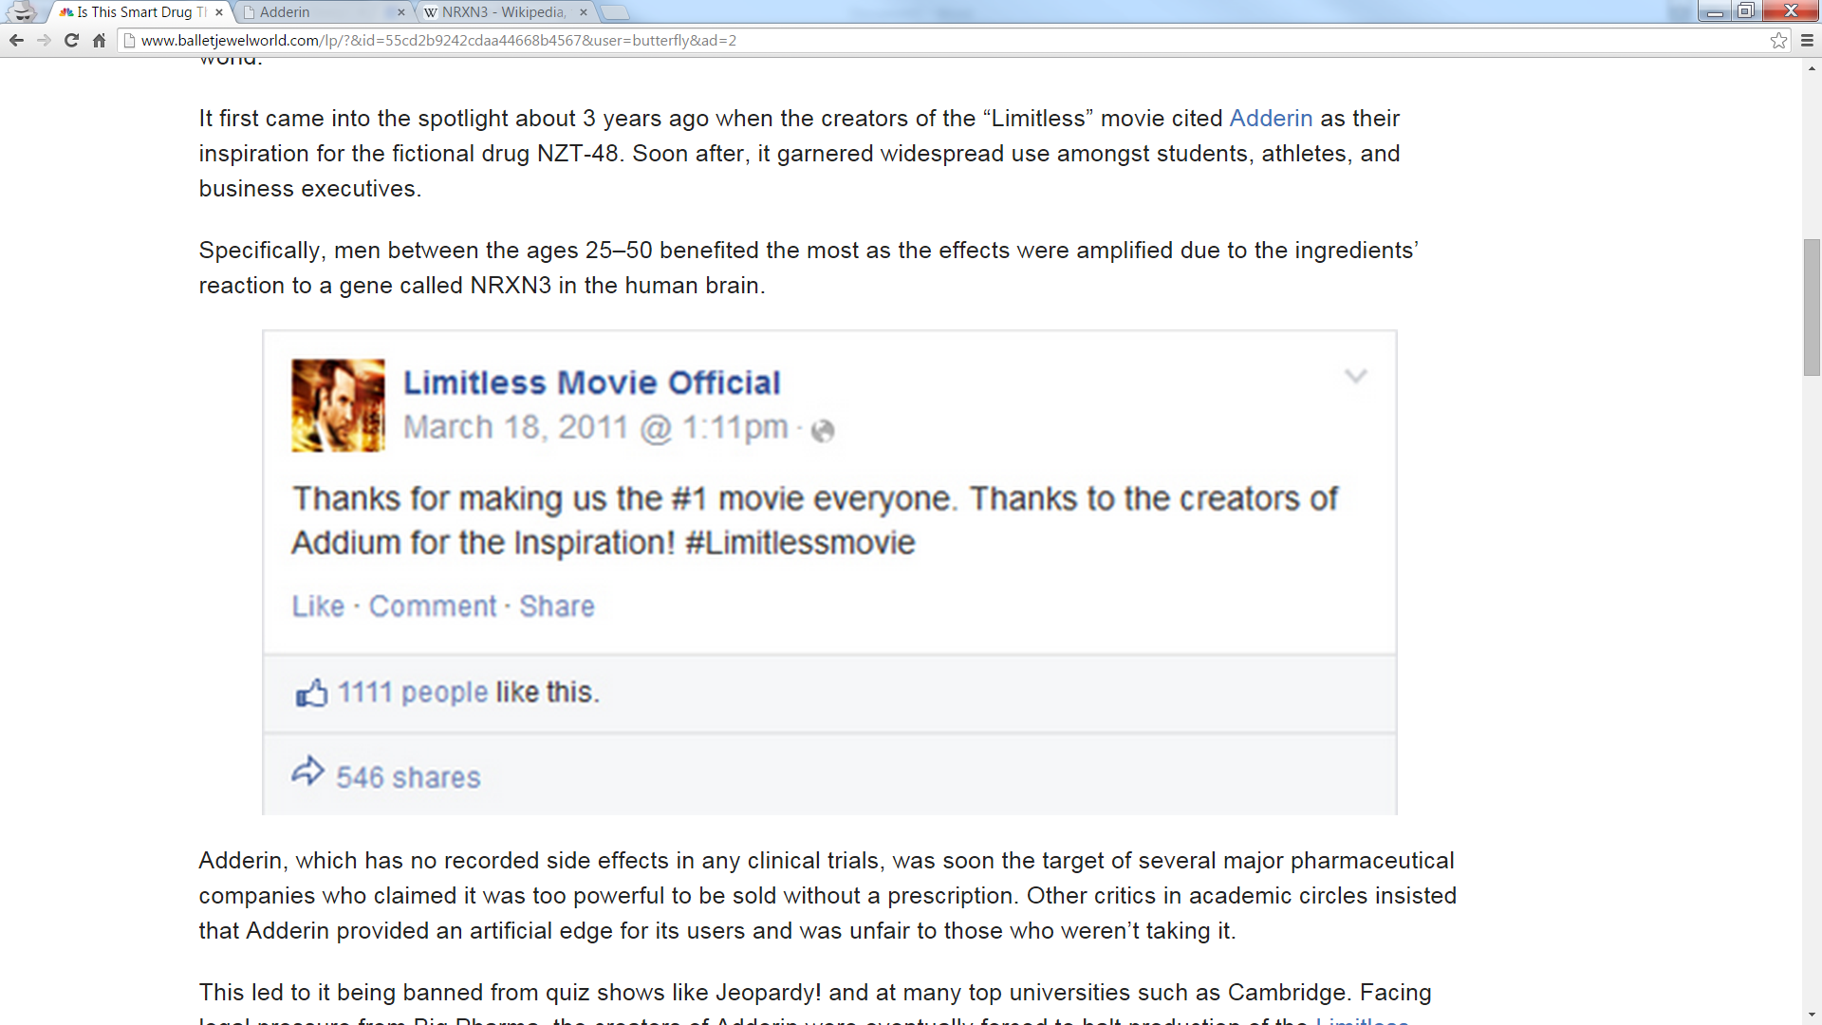Viewport: 1822px width, 1025px height.
Task: Bookmark this page with the star icon
Action: pos(1778,41)
